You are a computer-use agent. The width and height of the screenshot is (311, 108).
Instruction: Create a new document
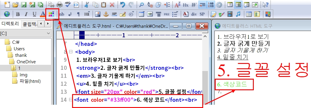pos(7,5)
